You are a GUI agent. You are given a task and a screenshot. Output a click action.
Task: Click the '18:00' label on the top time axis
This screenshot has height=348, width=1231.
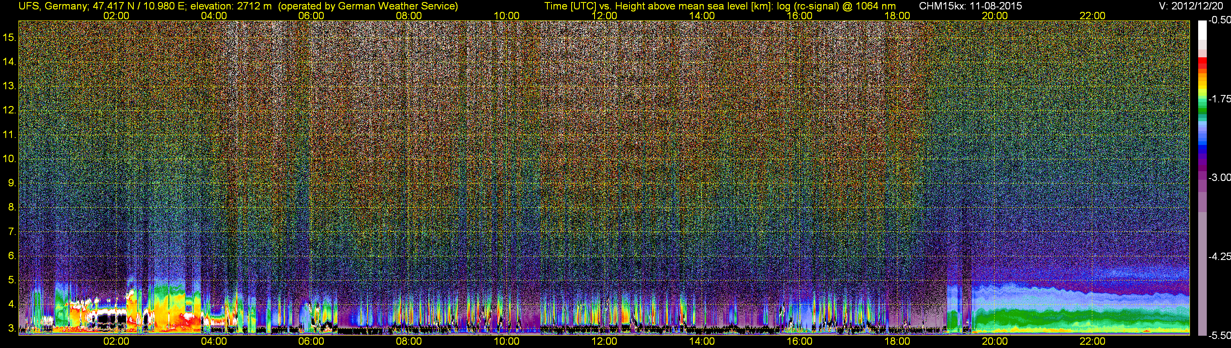coord(897,16)
